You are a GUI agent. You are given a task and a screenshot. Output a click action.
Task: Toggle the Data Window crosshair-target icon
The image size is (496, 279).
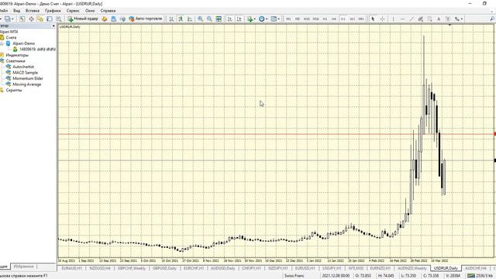point(31,19)
